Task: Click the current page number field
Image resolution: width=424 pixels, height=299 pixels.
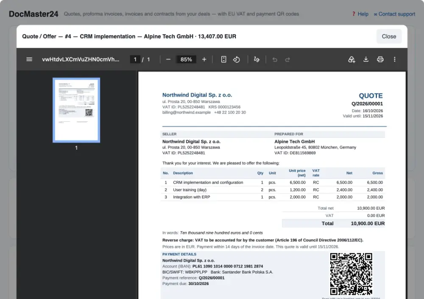Action: coord(135,59)
